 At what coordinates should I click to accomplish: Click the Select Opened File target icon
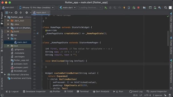coord(16,13)
